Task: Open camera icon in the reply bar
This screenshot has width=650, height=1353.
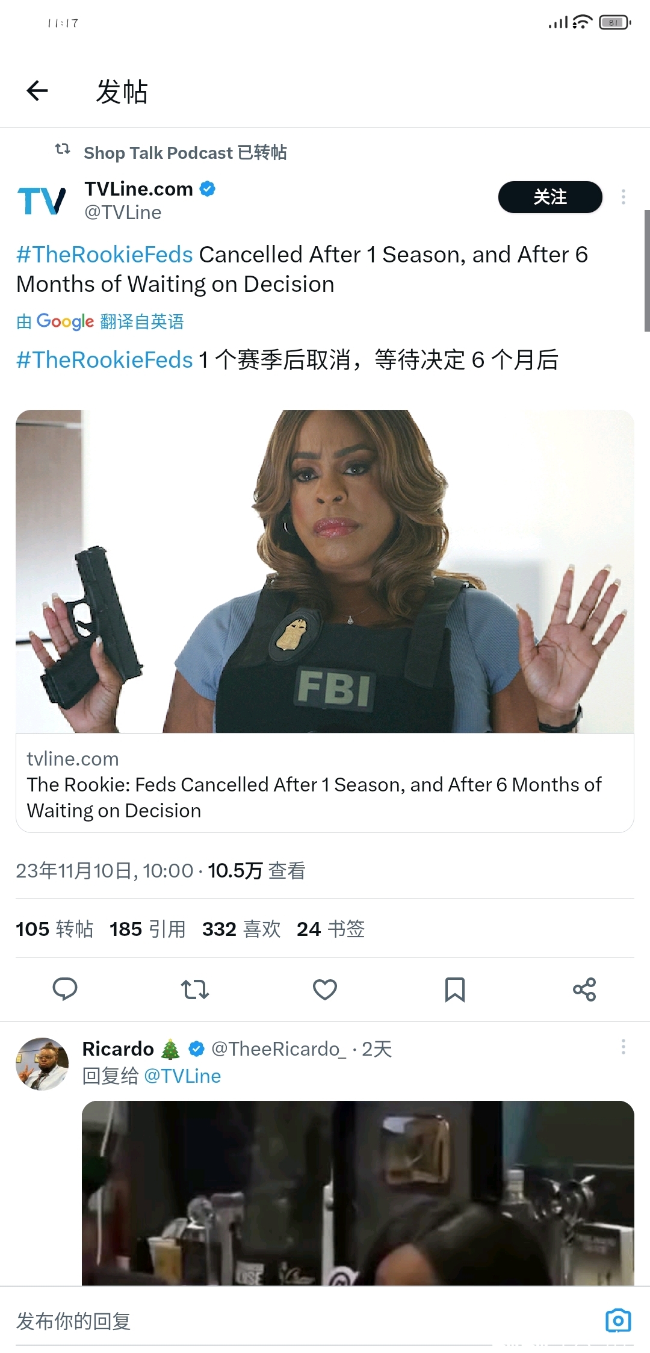Action: pos(618,1320)
